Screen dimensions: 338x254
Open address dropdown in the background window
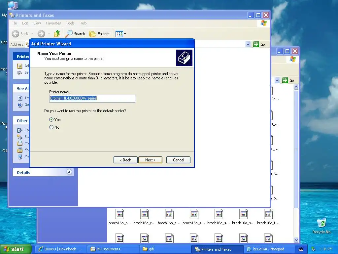point(277,80)
